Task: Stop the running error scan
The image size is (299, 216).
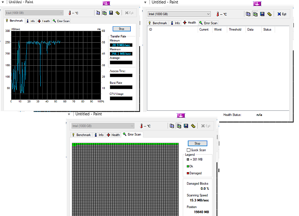Action: (x=197, y=143)
